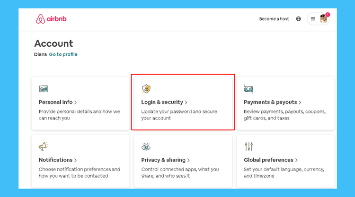Click the Personal info ID card icon
The width and height of the screenshot is (355, 197).
(x=44, y=89)
